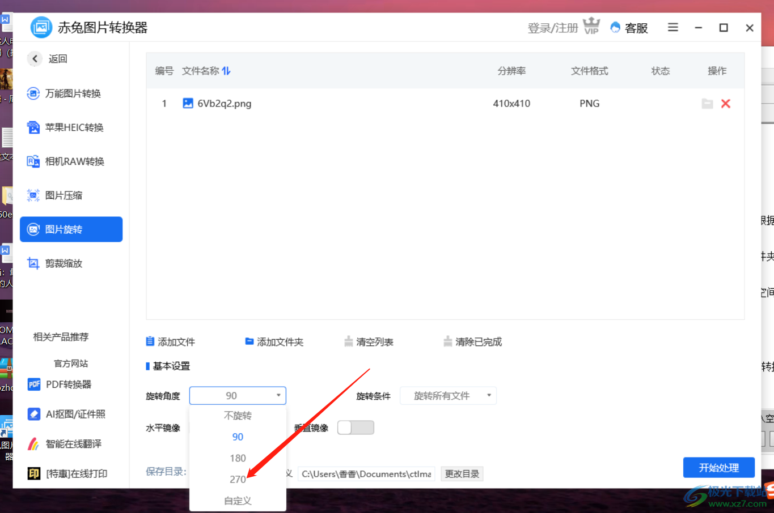Choose 不旋转 from the rotation list
The width and height of the screenshot is (774, 513).
point(238,416)
